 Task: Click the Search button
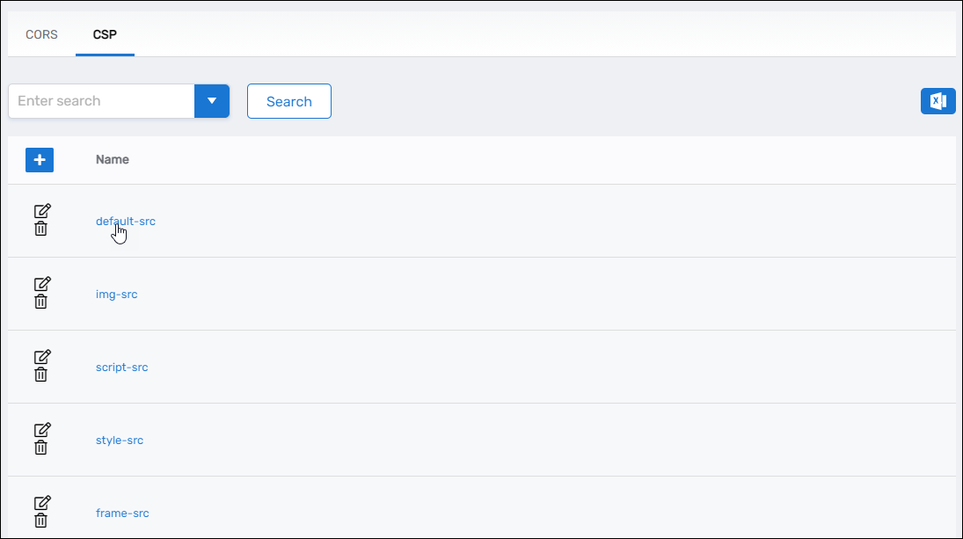(x=288, y=101)
